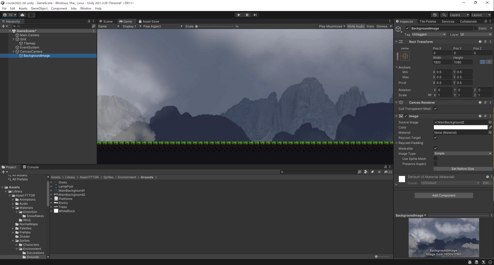This screenshot has width=494, height=265.
Task: Toggle the BackgroundImage active checkbox
Action: (x=407, y=28)
